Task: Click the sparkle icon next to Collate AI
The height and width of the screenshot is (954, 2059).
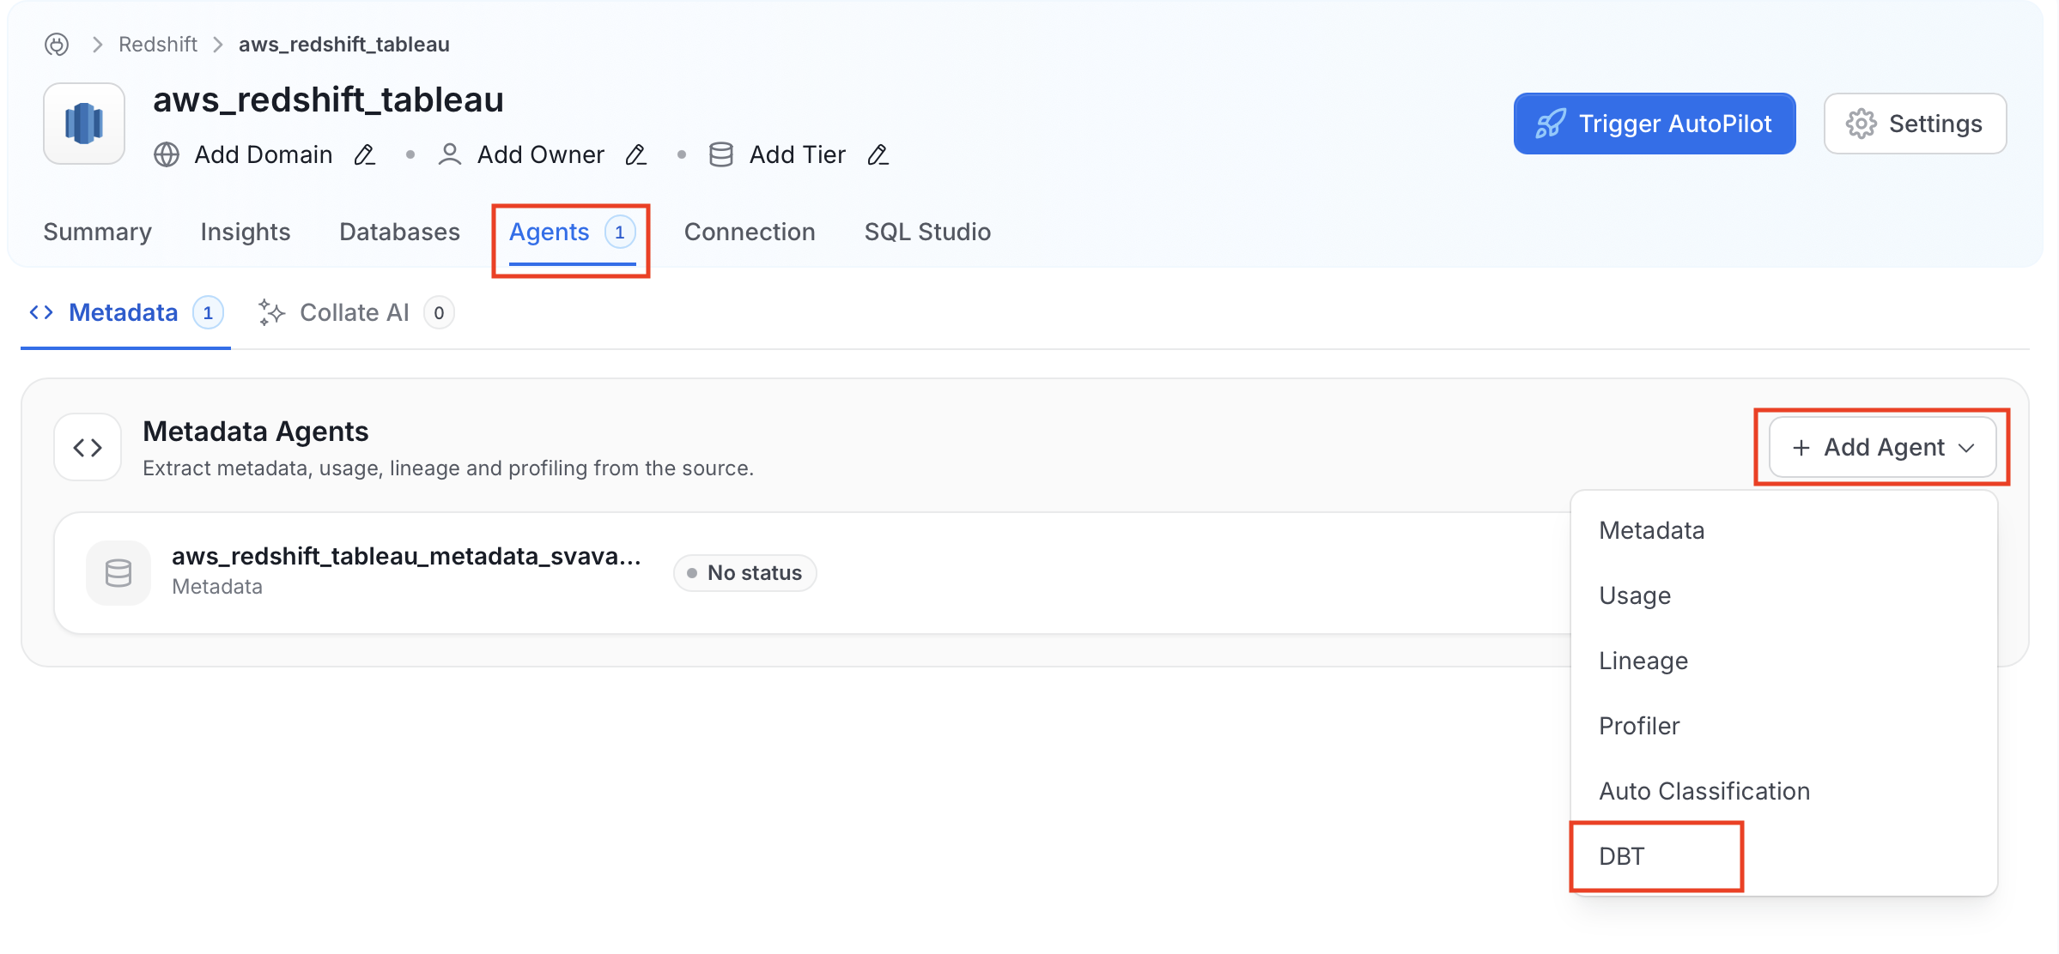Action: click(271, 312)
